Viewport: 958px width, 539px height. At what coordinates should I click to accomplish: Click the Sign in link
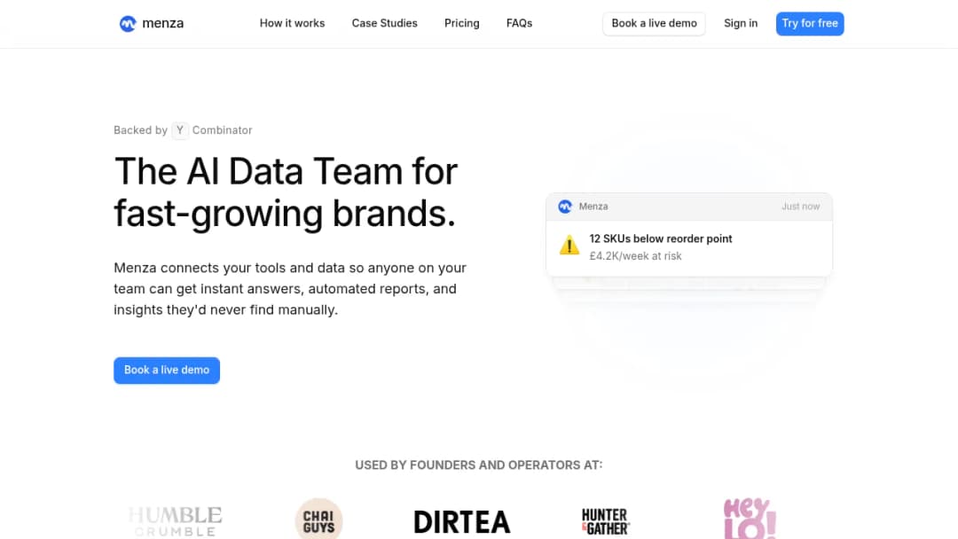741,23
